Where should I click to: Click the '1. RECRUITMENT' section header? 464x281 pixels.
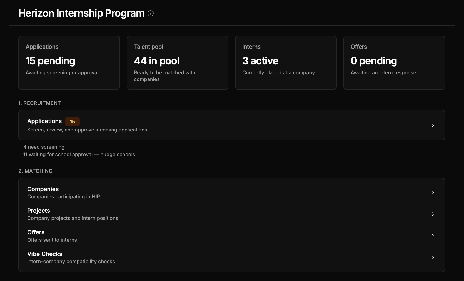pos(39,103)
